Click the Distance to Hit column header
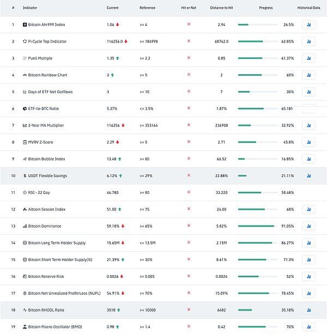327x334 pixels. (x=221, y=8)
